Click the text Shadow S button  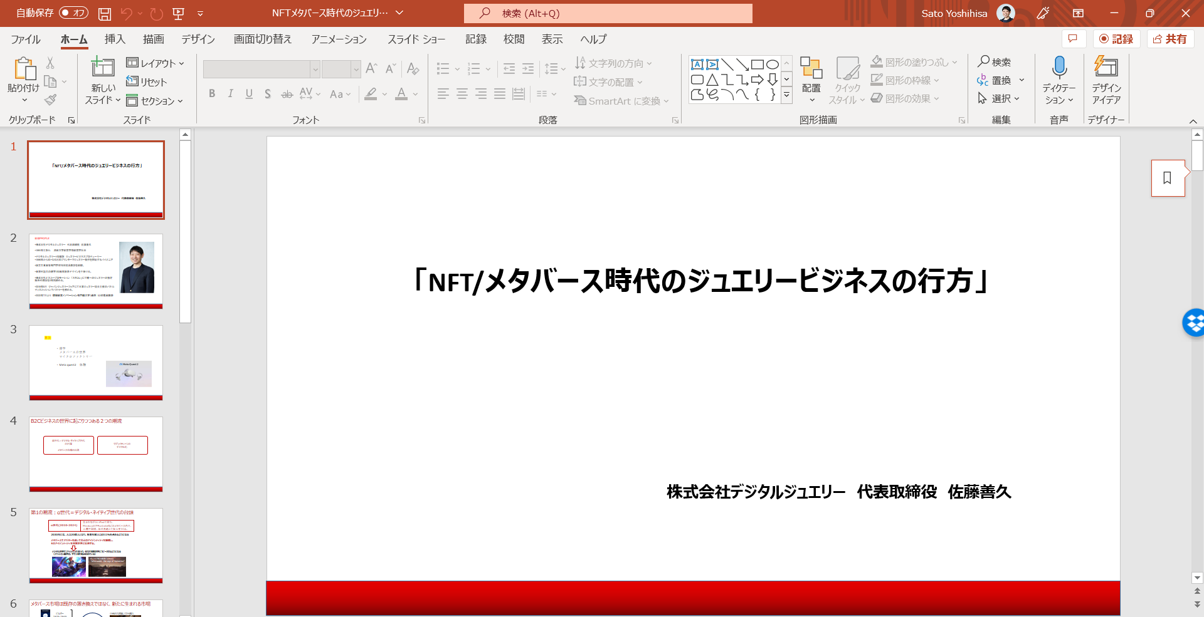click(x=268, y=94)
